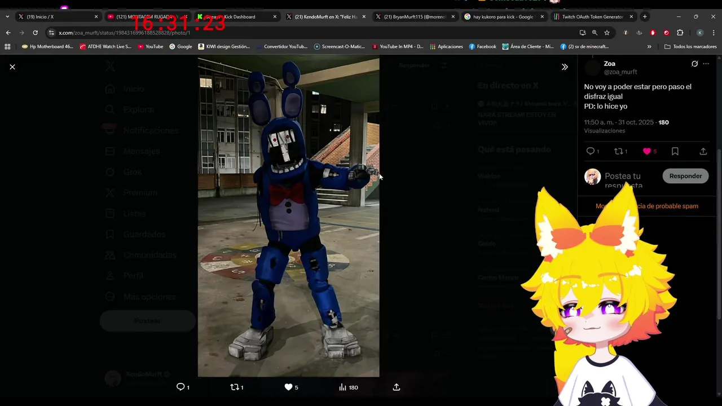Open the Google bookmark
The height and width of the screenshot is (406, 722).
(x=180, y=47)
